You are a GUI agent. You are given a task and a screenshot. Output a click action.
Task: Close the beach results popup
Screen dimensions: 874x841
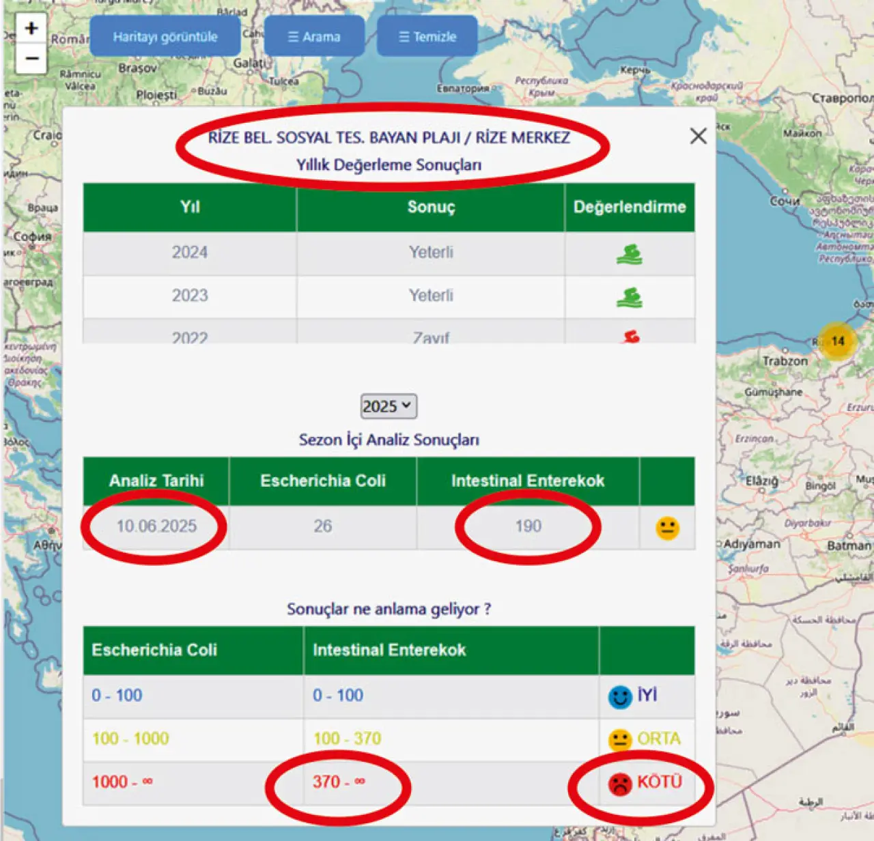[x=698, y=136]
